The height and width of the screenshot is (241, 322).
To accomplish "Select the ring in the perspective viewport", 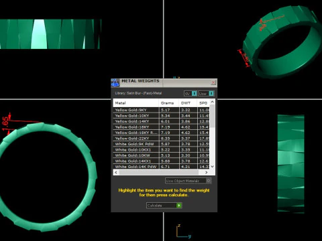I will tap(282, 42).
